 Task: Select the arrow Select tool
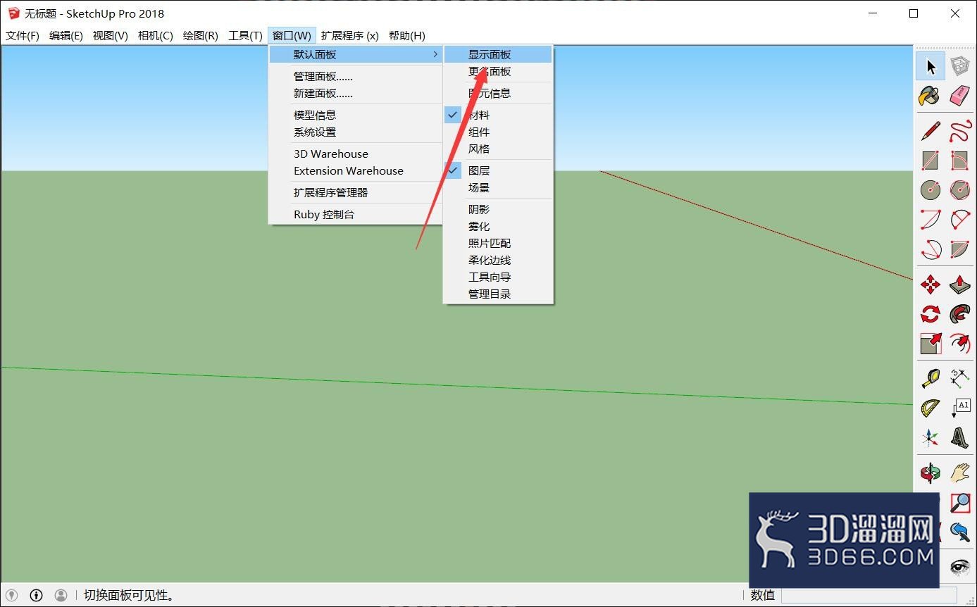tap(931, 66)
